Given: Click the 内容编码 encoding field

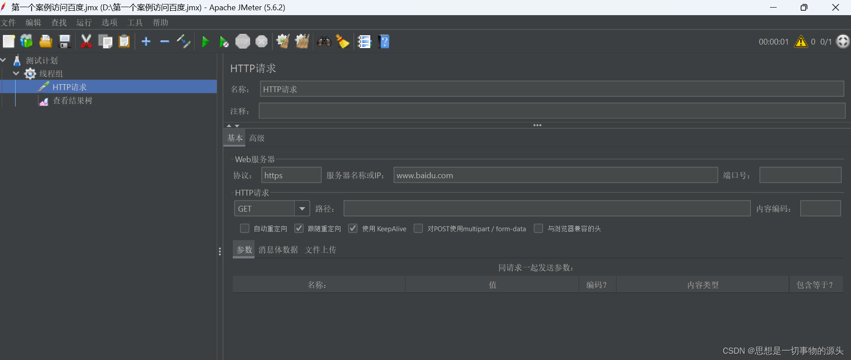Looking at the screenshot, I should pos(820,208).
